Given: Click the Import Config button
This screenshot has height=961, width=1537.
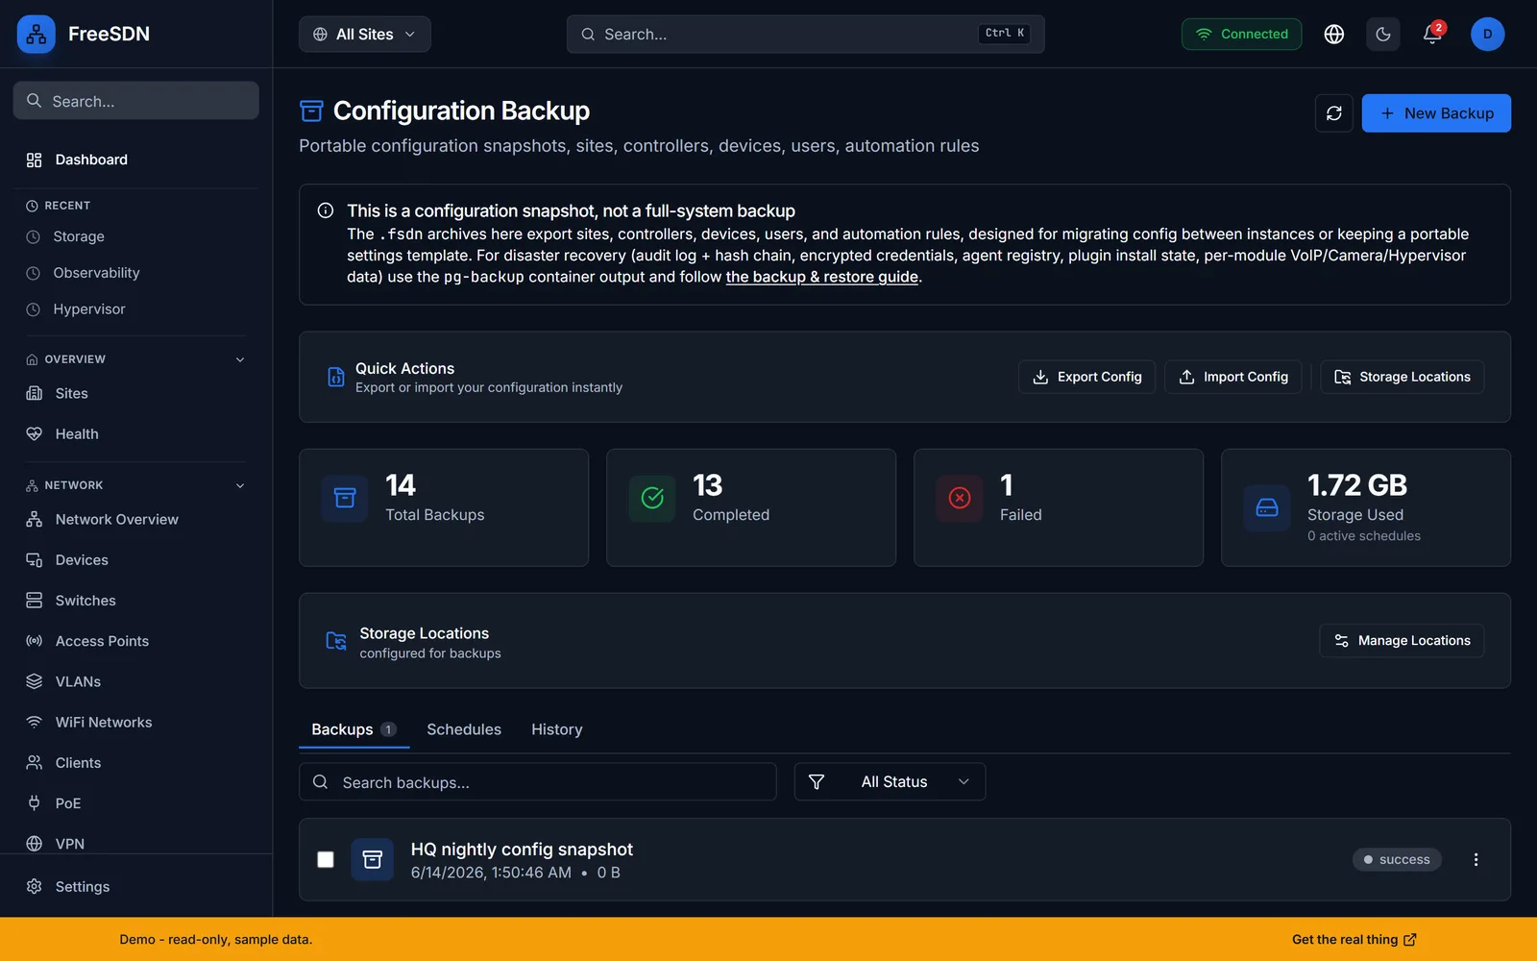Looking at the screenshot, I should tap(1233, 377).
